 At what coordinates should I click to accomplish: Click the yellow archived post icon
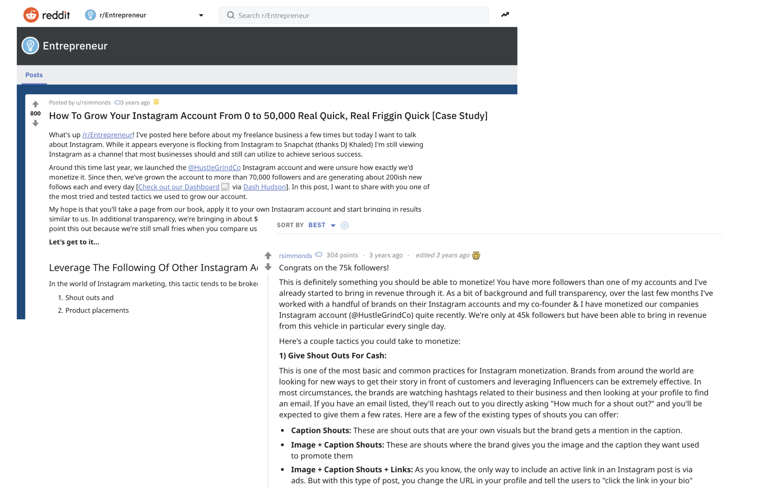pyautogui.click(x=156, y=102)
